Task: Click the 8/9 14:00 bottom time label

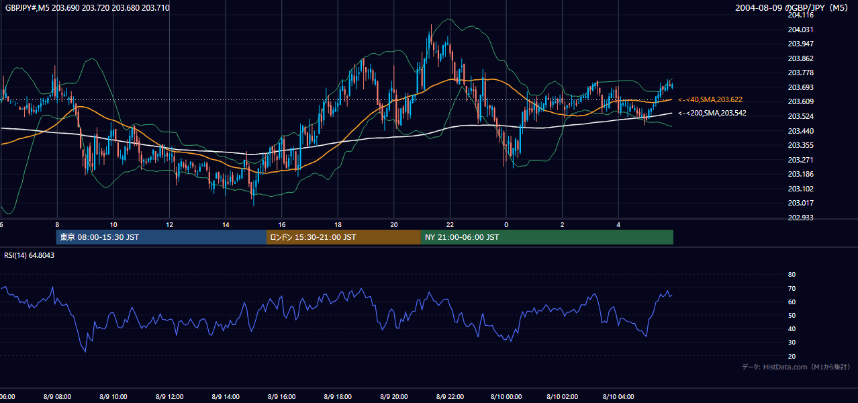Action: click(x=226, y=397)
